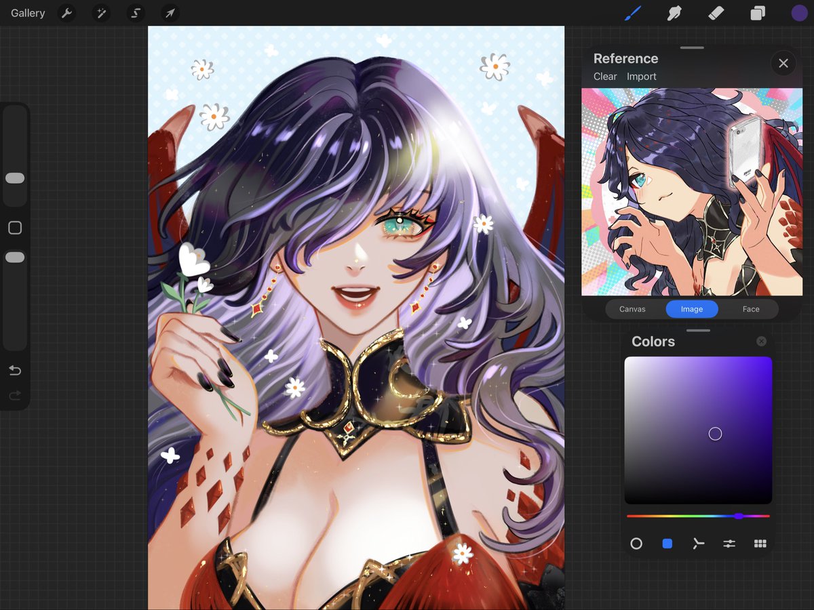The image size is (814, 610).
Task: Select the Transform arrow tool
Action: (169, 13)
